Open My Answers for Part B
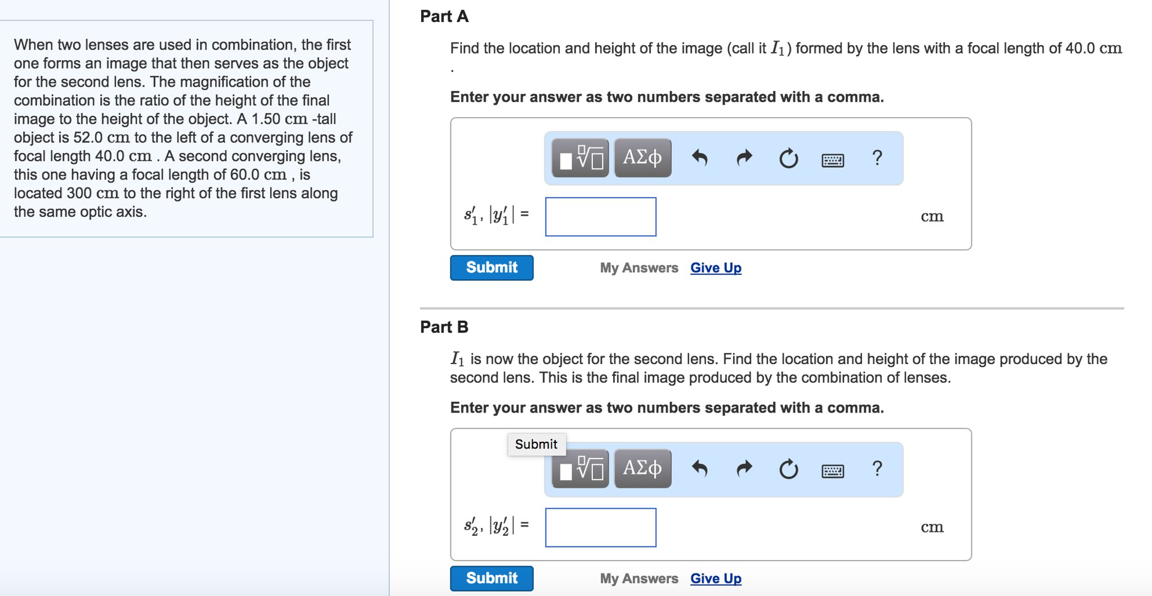This screenshot has height=596, width=1152. coord(638,578)
